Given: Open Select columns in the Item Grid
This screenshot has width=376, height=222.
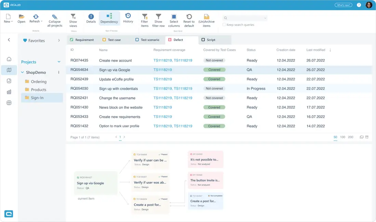Looking at the screenshot, I should (x=174, y=19).
